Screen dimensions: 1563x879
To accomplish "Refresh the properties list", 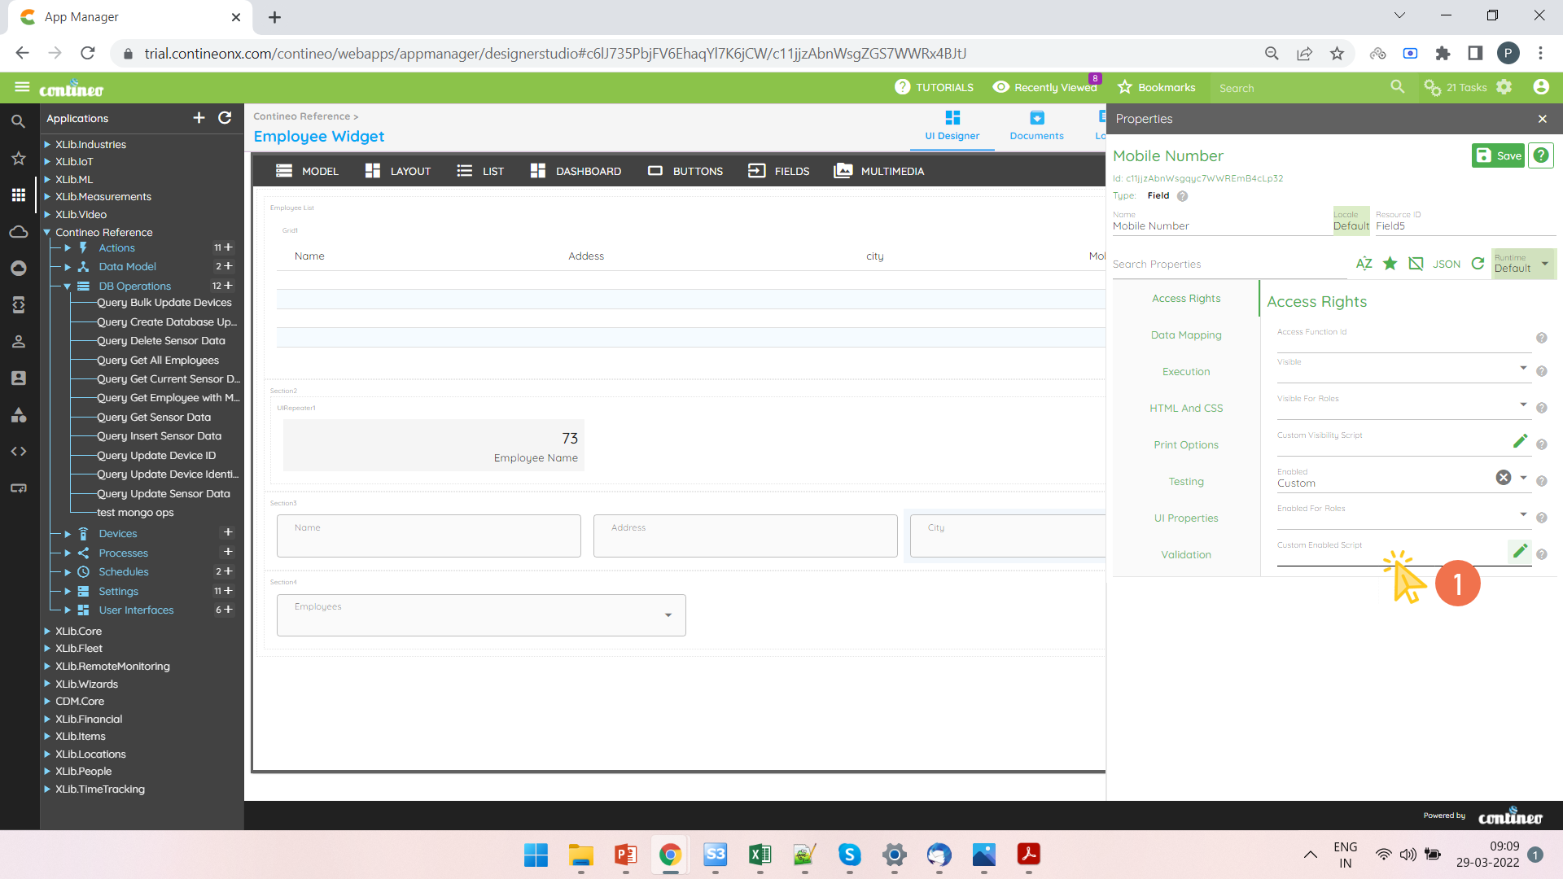I will pyautogui.click(x=1478, y=264).
